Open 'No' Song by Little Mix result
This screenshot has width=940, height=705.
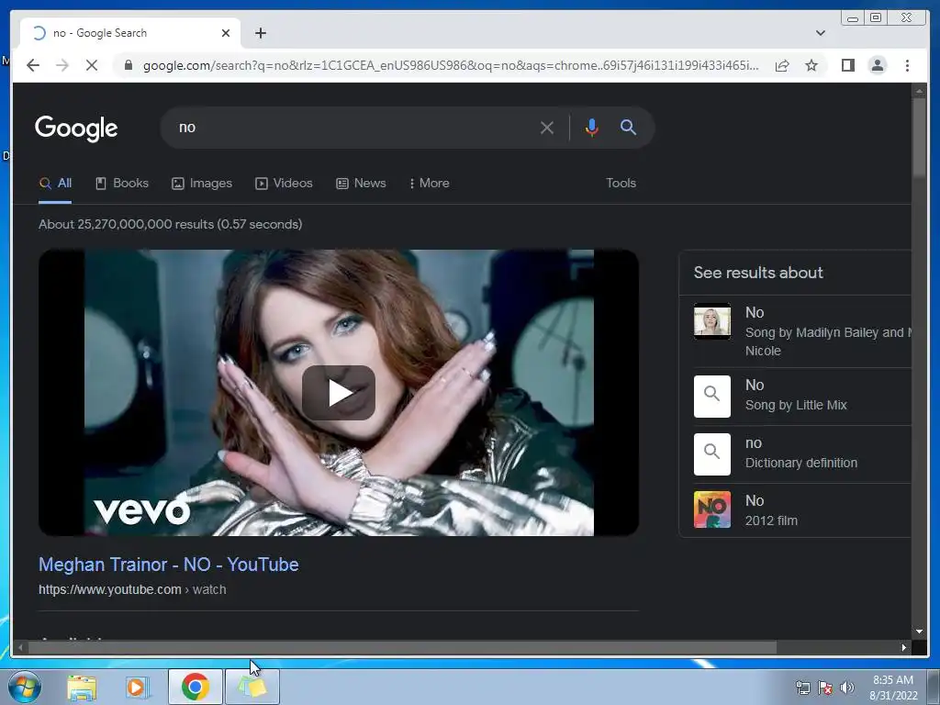(802, 396)
